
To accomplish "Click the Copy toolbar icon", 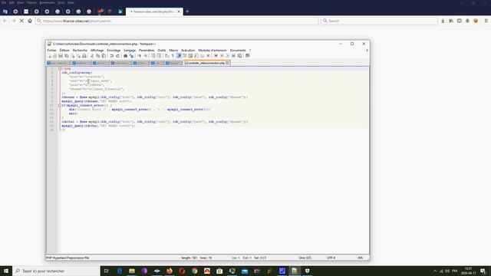I will tap(97, 56).
